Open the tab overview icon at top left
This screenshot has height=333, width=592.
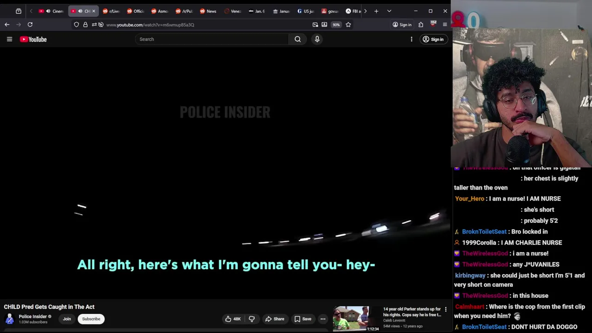click(x=18, y=11)
